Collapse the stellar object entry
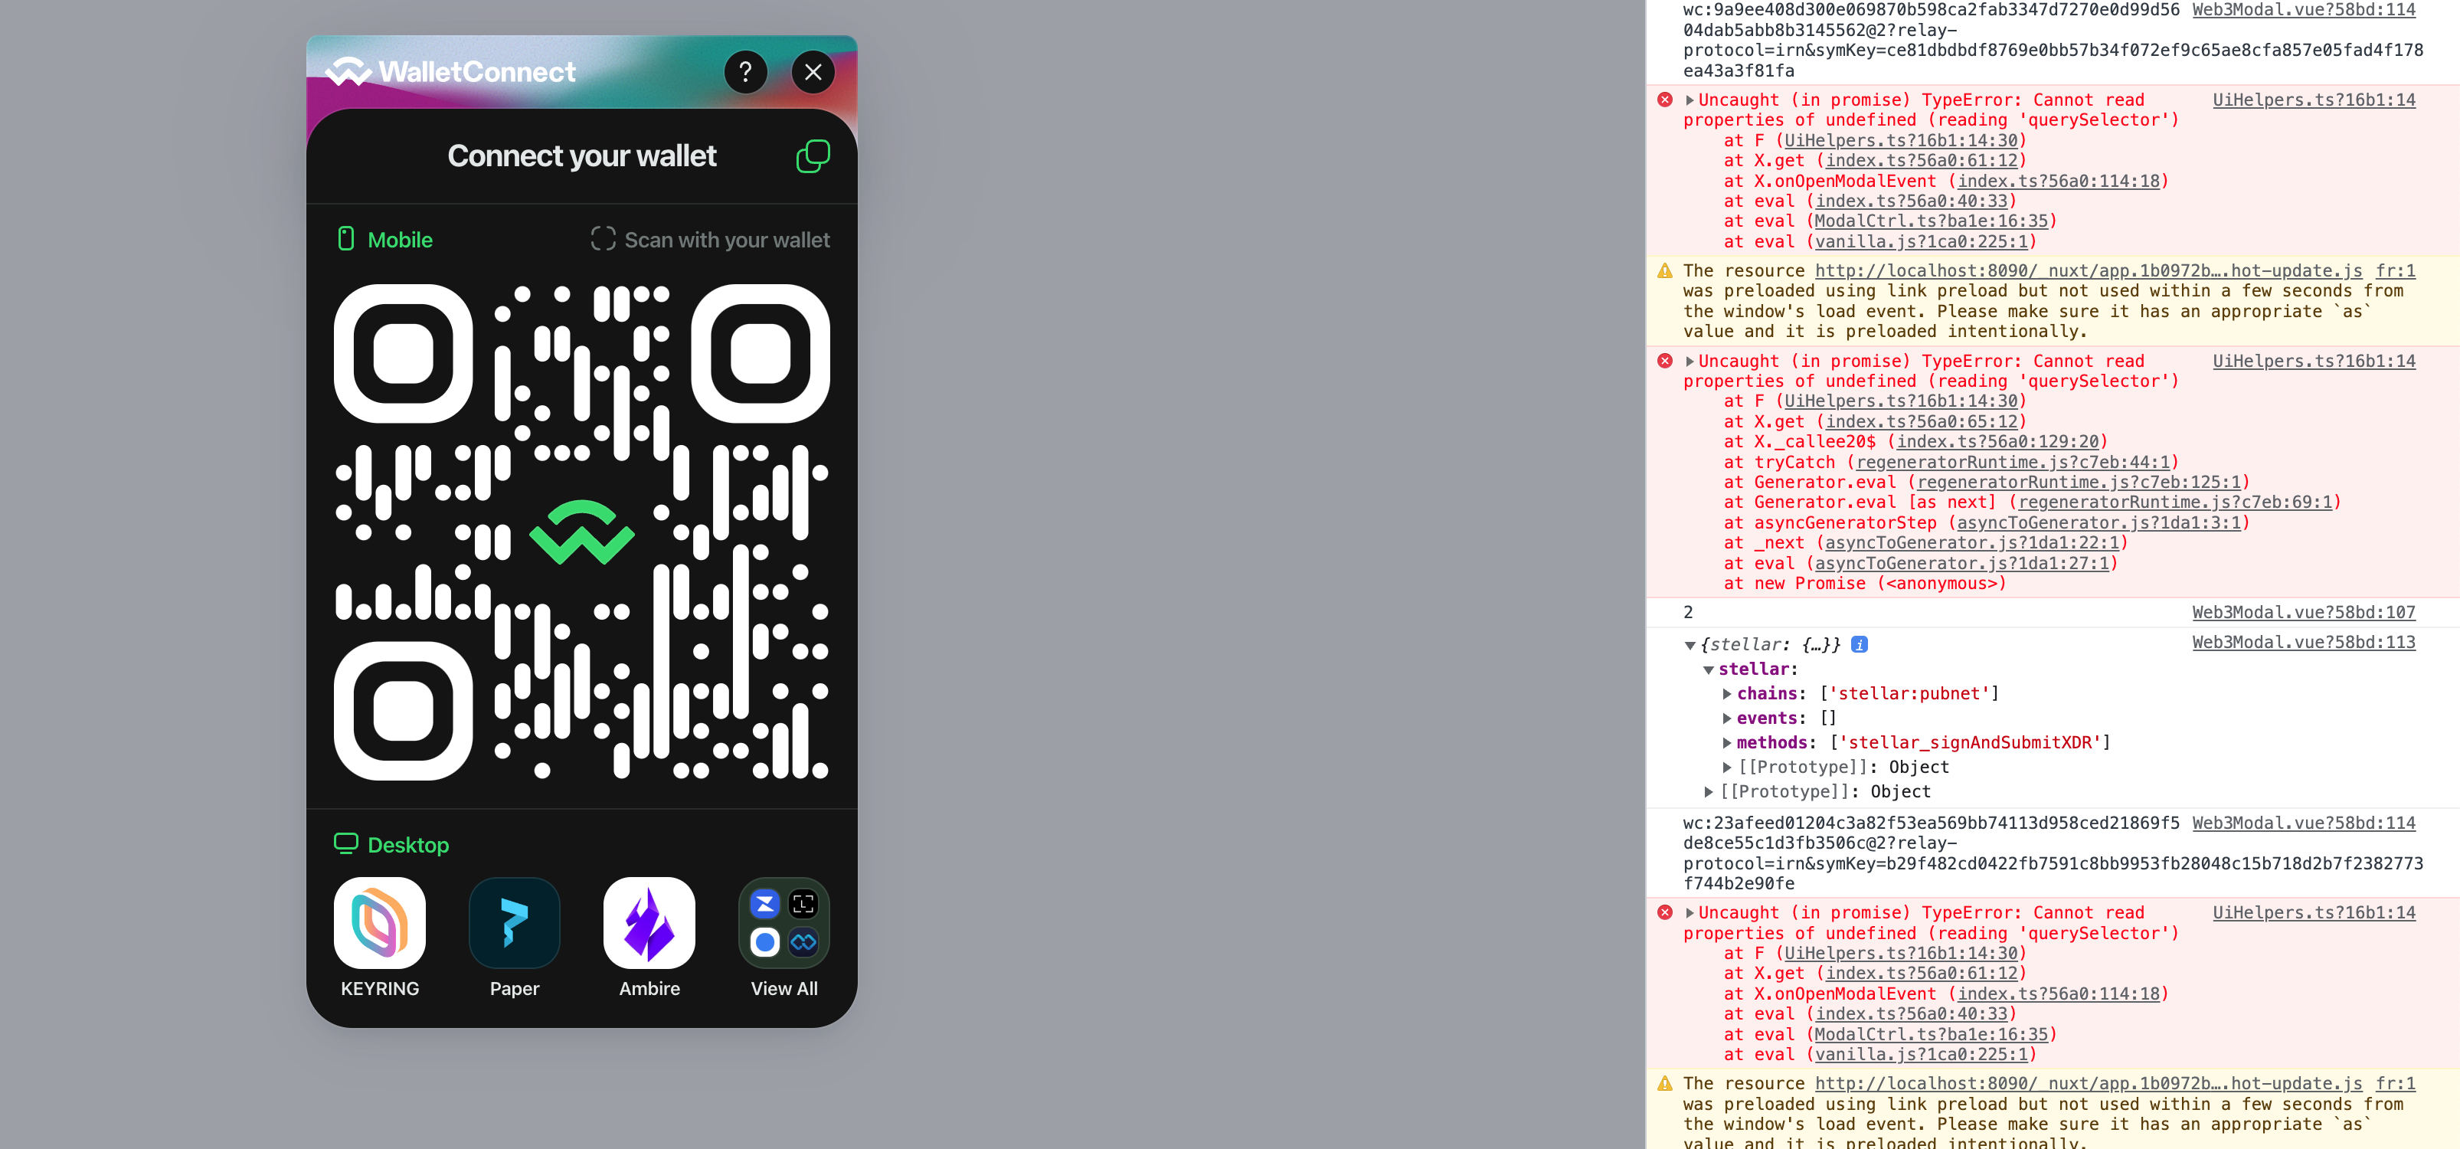The image size is (2460, 1149). coord(1691,643)
